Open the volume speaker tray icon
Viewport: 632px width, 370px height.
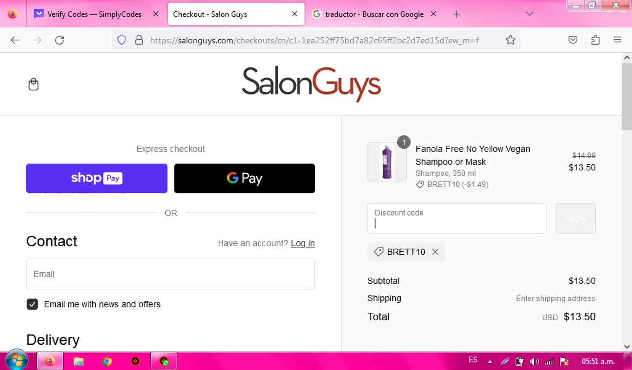[534, 361]
